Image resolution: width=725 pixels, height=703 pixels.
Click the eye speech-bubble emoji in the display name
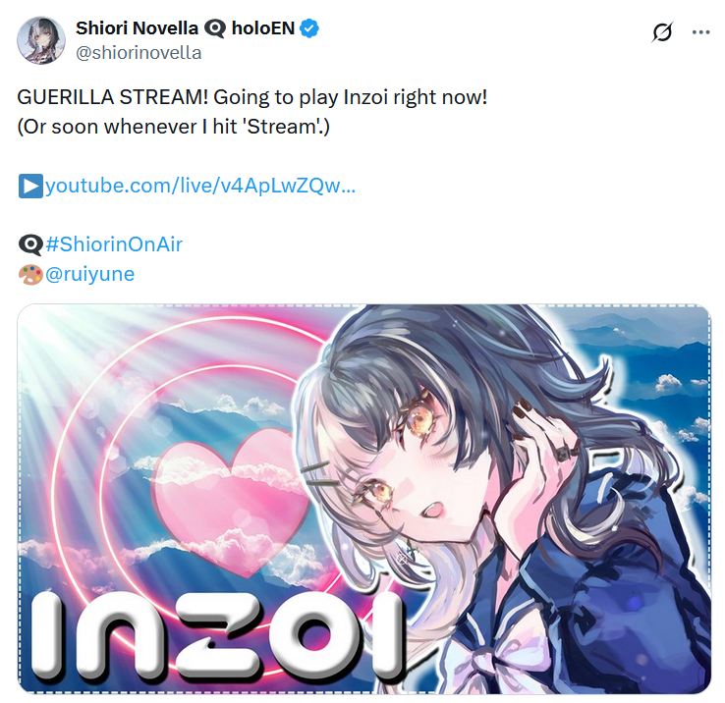pyautogui.click(x=215, y=28)
